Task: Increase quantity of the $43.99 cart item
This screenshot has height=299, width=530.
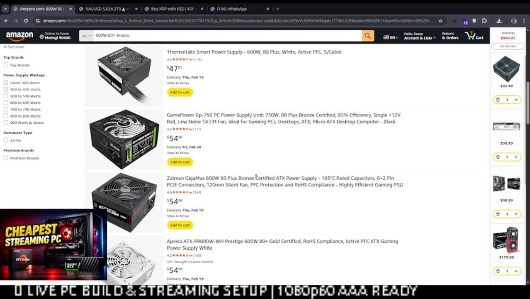Action: click(x=516, y=100)
